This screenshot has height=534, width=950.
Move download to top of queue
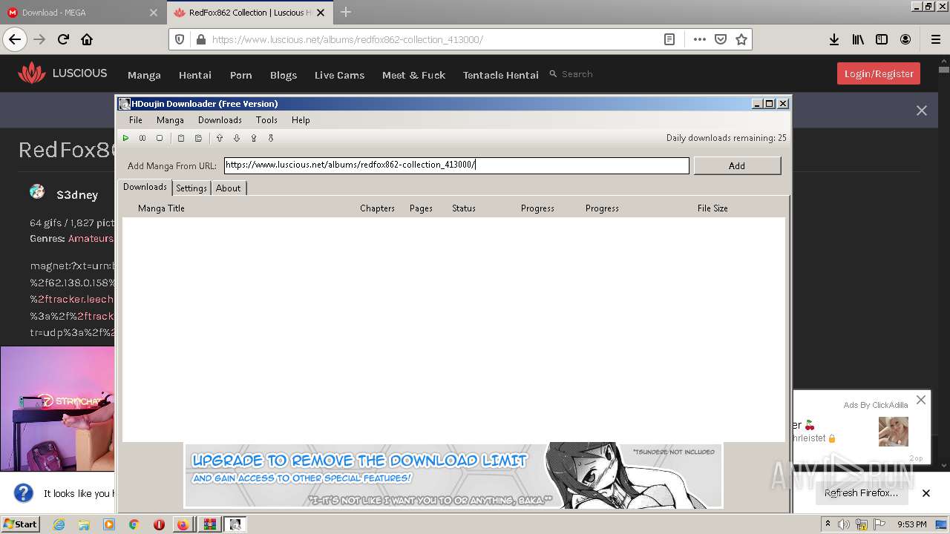[x=254, y=138]
